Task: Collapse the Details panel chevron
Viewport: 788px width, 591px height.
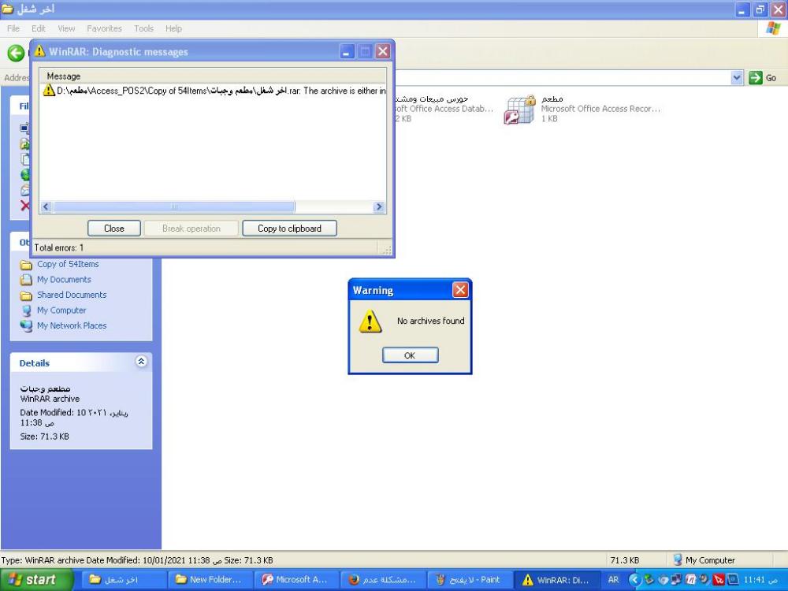Action: tap(141, 362)
